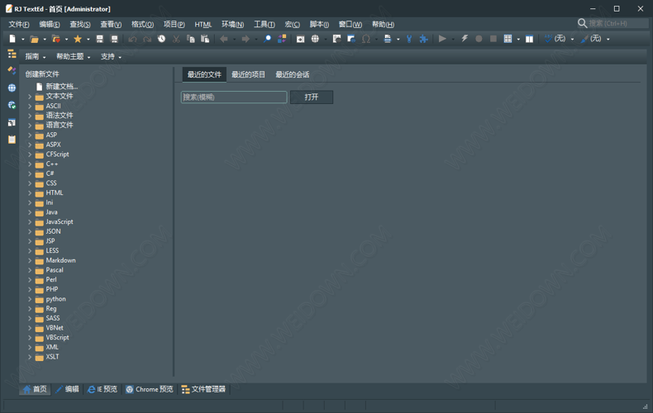653x413 pixels.
Task: Insert special character with Omega icon
Action: (366, 39)
